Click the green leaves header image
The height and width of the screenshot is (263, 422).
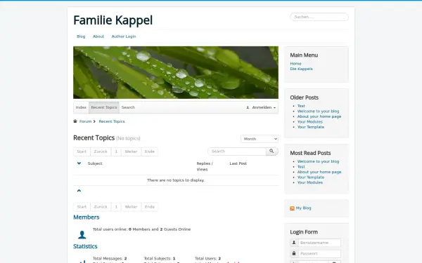[176, 72]
